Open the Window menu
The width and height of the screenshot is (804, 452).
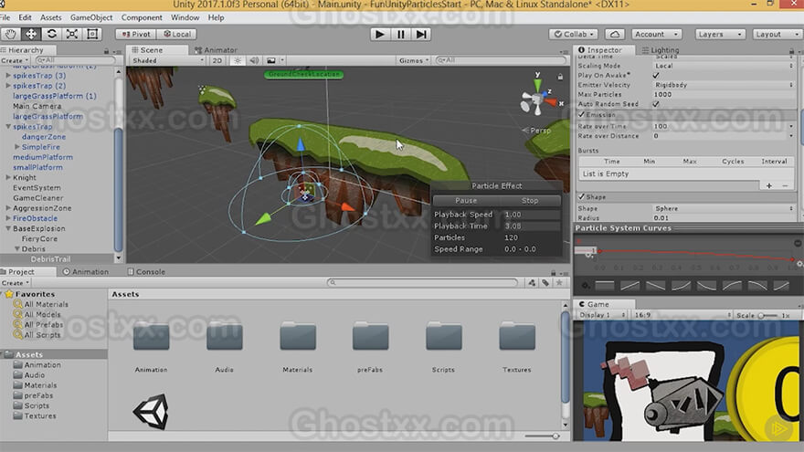[185, 17]
